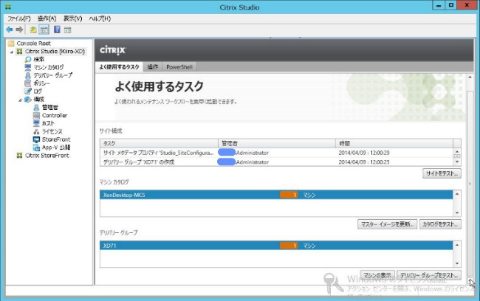Go back with the blue left arrow
Screen dimensions: 480x301
coord(9,30)
